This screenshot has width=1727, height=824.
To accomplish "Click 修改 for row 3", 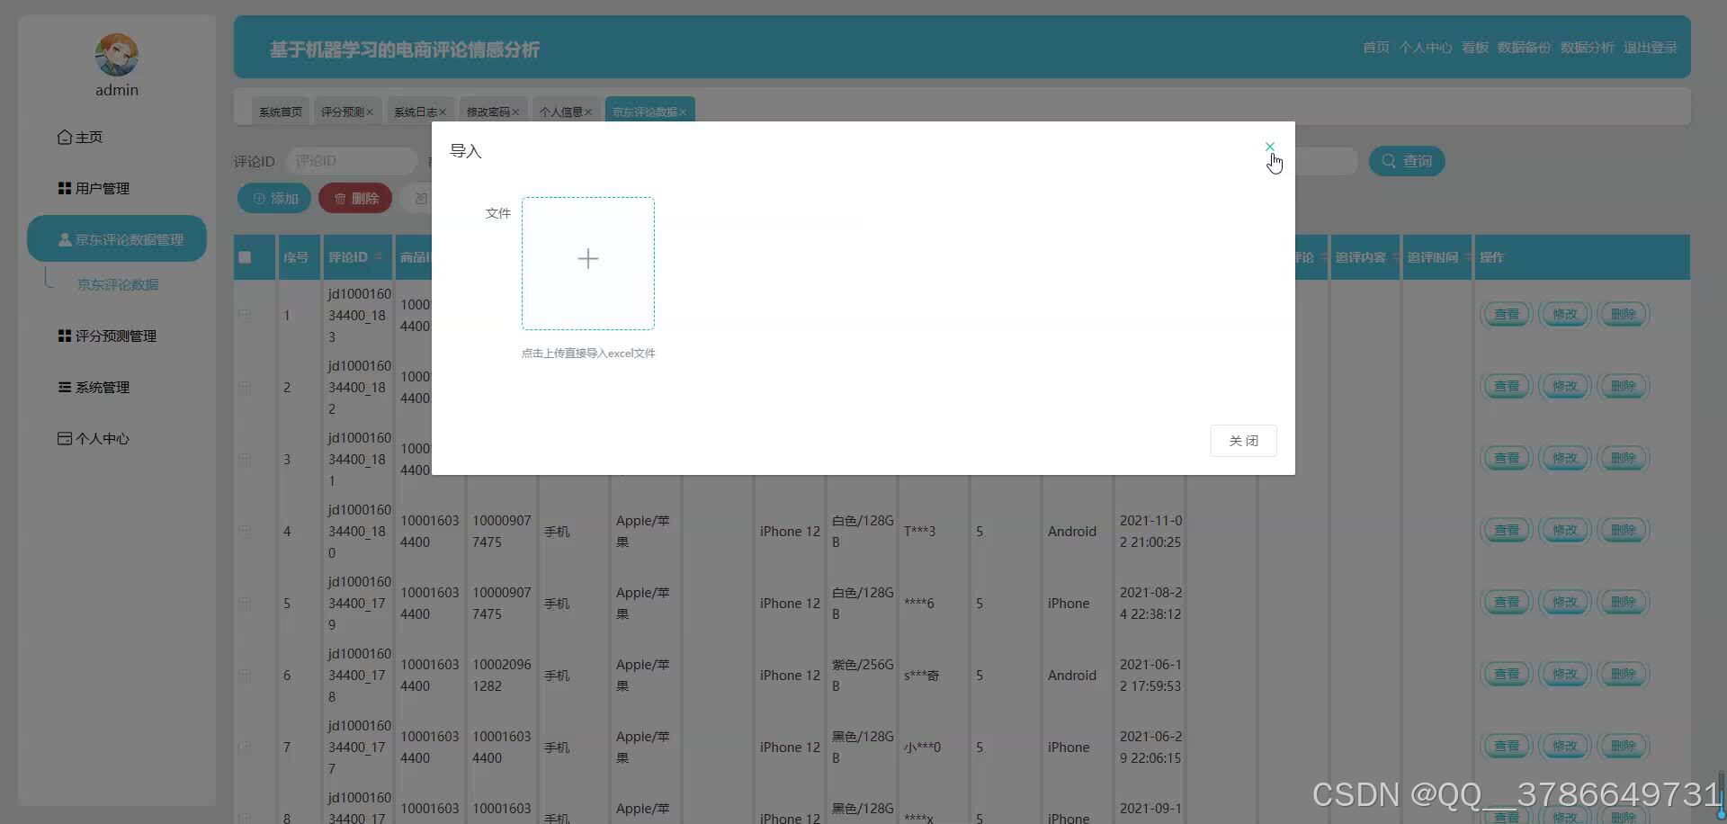I will coord(1565,458).
